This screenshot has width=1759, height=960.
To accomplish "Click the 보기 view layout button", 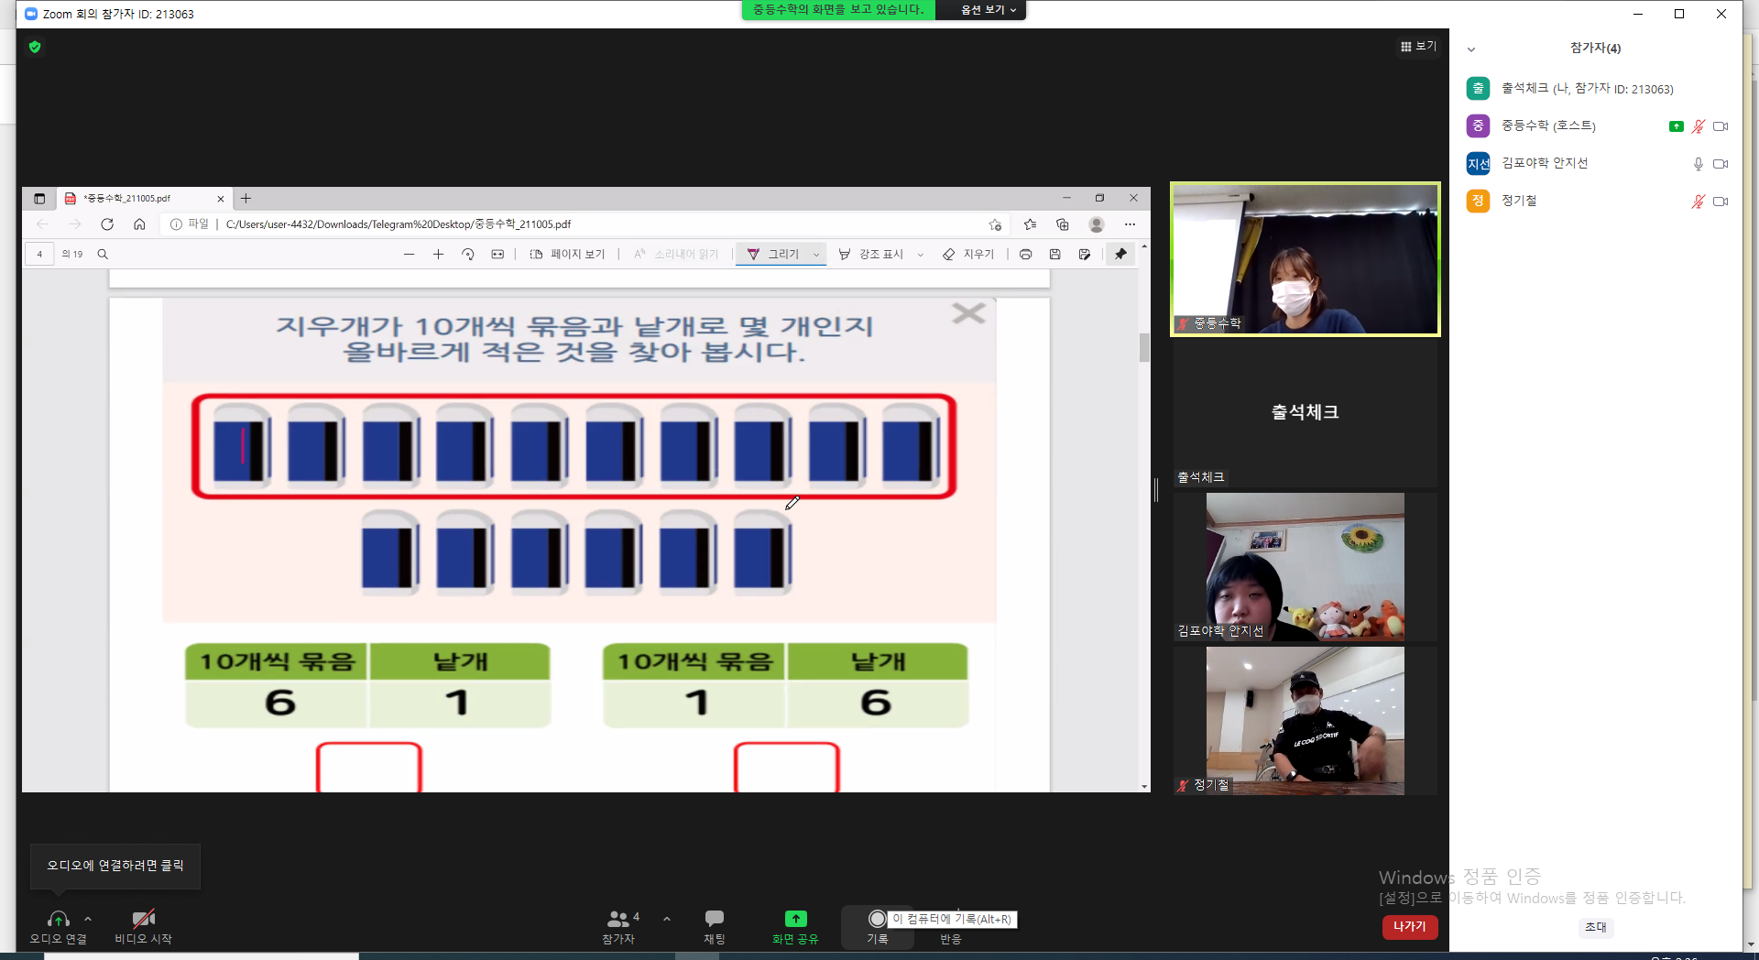I will tap(1418, 46).
